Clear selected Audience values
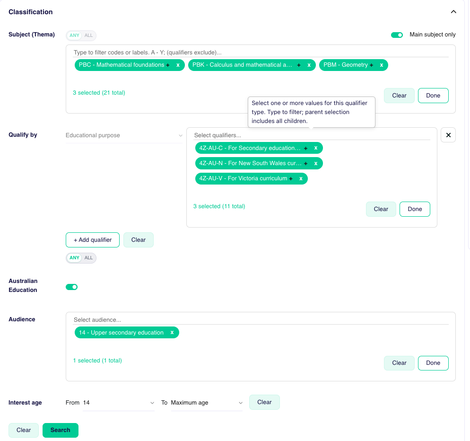This screenshot has width=470, height=441. click(399, 363)
